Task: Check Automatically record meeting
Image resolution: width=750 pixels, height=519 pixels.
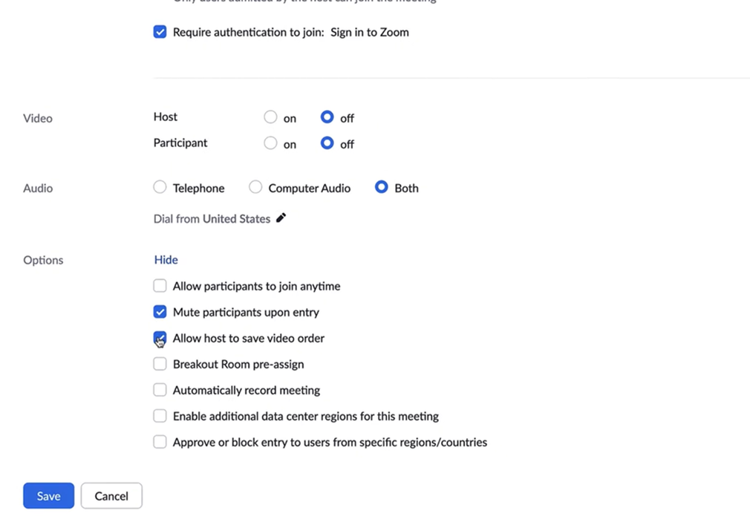Action: [160, 390]
